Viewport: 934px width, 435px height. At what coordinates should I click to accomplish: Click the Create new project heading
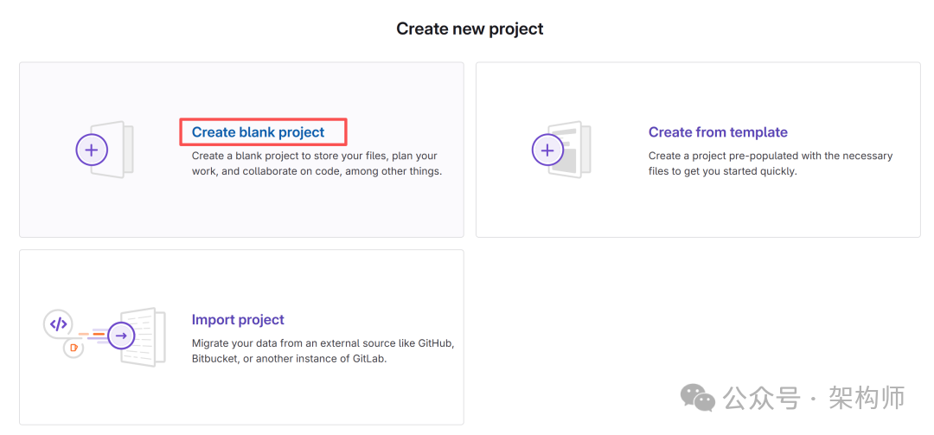[x=470, y=29]
